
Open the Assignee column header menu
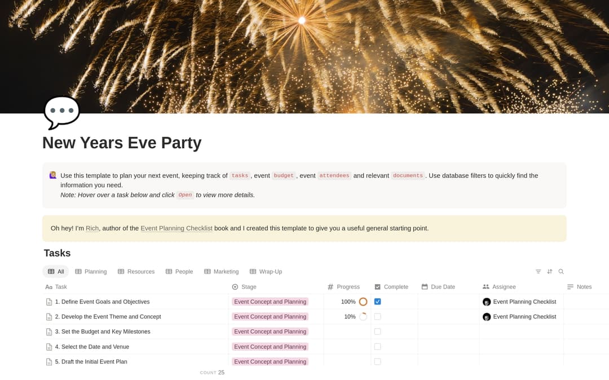[x=521, y=287]
